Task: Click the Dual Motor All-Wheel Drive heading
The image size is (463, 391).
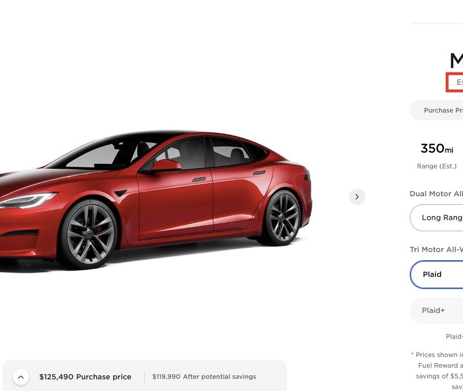Action: (436, 194)
